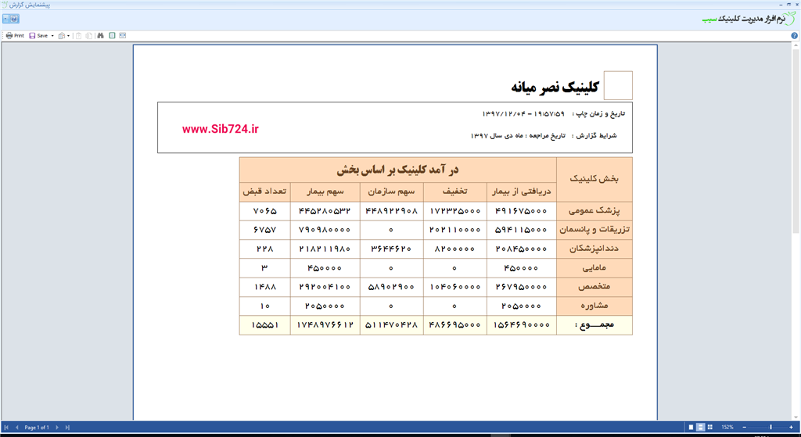Image resolution: width=801 pixels, height=437 pixels.
Task: Click the injections patient share ۷۹۰۹۸۰۰۰۰
Action: pyautogui.click(x=325, y=230)
